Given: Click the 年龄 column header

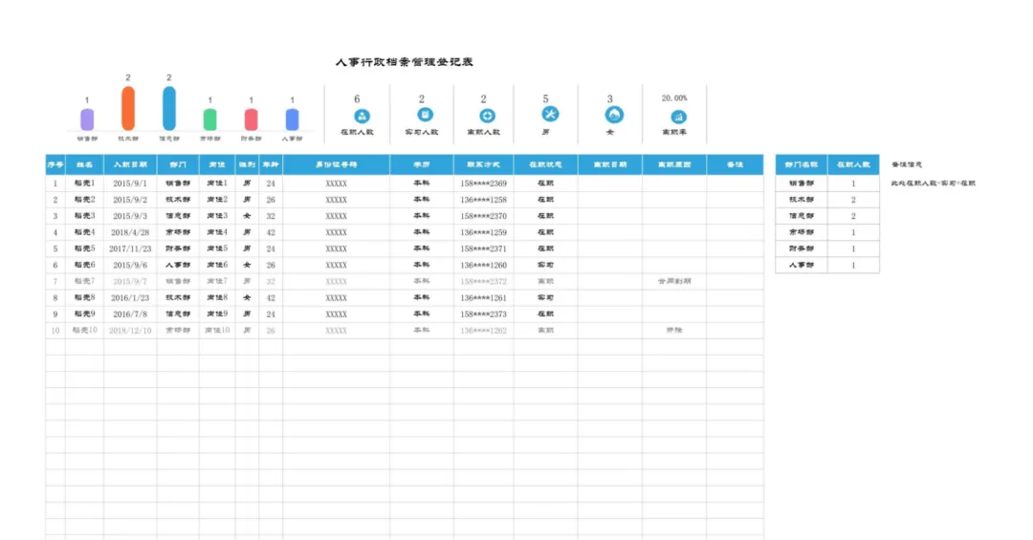Looking at the screenshot, I should (271, 164).
